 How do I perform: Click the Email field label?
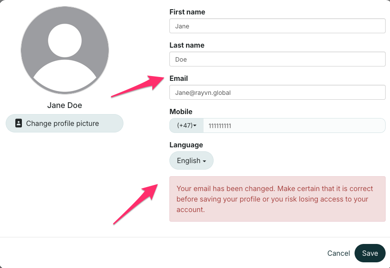[179, 79]
